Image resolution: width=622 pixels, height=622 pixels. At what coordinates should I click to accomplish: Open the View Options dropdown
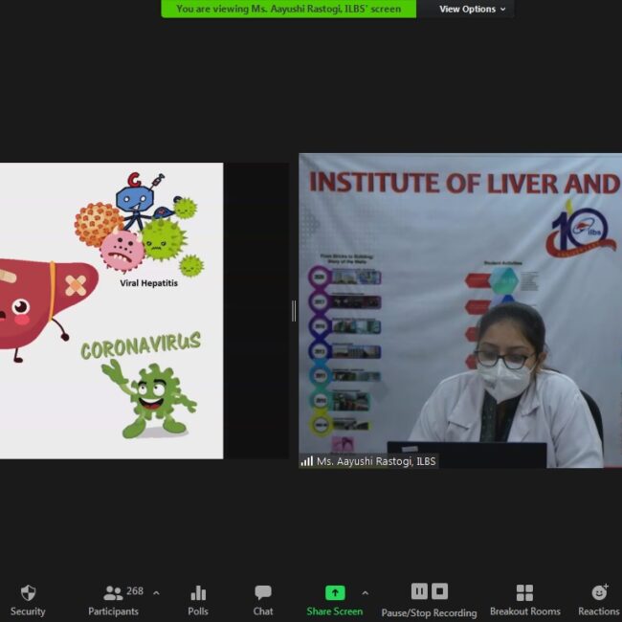point(473,9)
